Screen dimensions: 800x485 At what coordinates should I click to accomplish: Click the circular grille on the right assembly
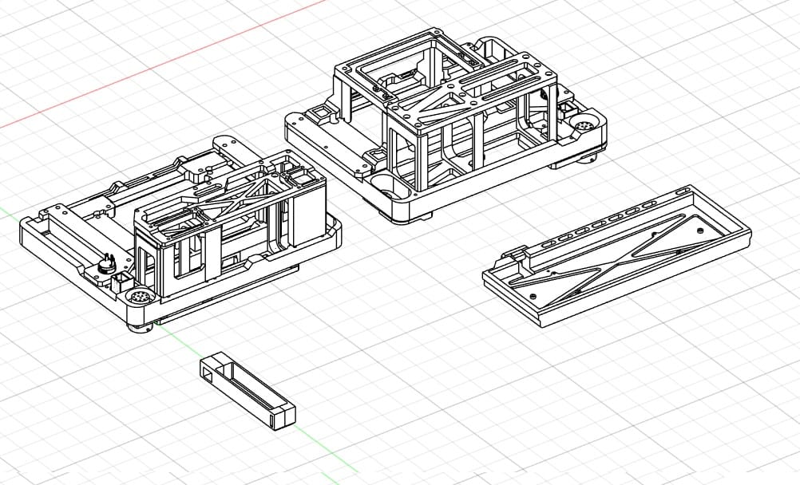(x=585, y=124)
